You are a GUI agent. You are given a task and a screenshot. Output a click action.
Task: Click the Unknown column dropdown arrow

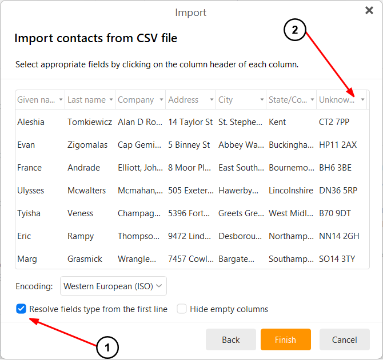(x=362, y=100)
